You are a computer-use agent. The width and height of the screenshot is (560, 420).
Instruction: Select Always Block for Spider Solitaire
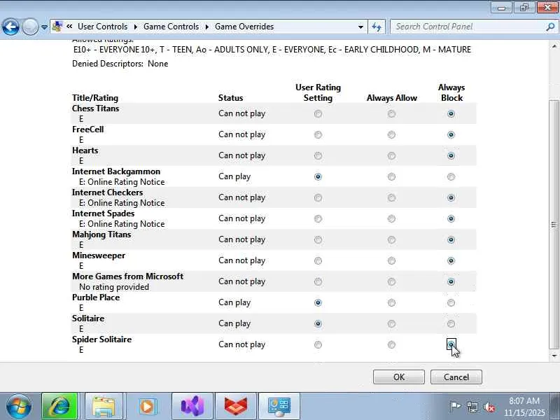click(x=451, y=344)
